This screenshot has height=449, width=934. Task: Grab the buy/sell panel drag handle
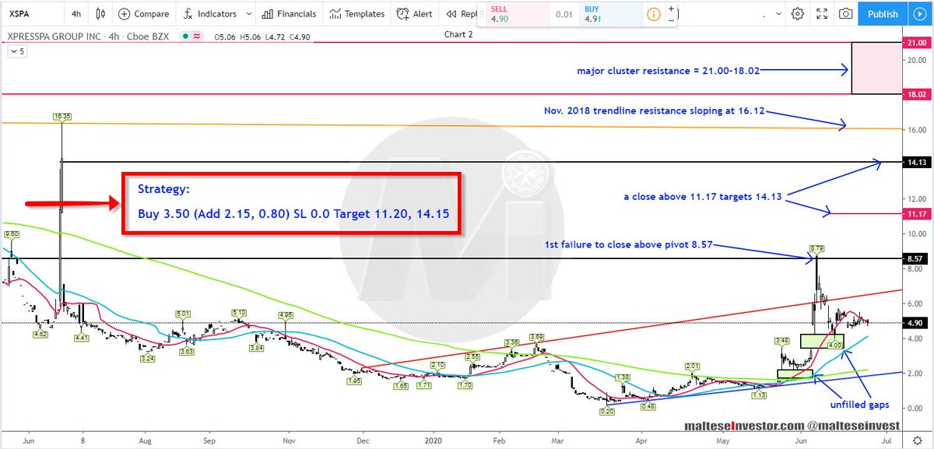point(482,13)
